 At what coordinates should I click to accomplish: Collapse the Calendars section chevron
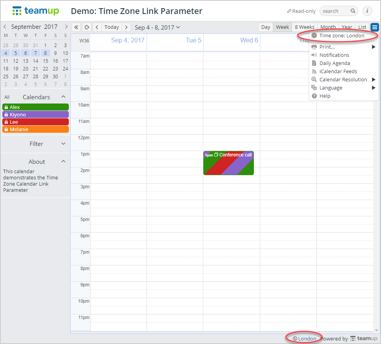click(63, 97)
